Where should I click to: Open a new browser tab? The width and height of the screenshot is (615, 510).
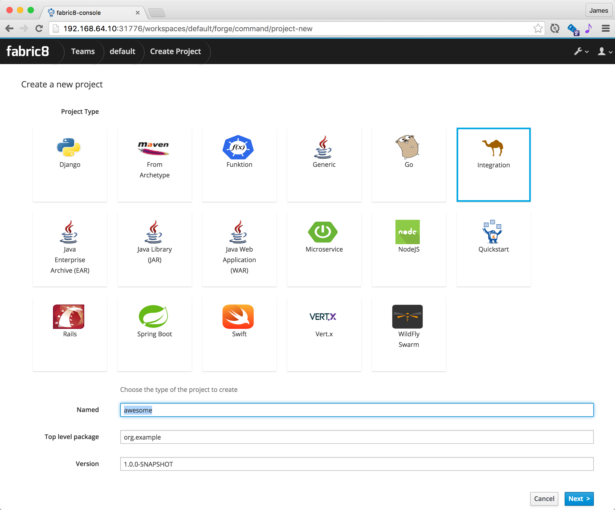pos(157,13)
